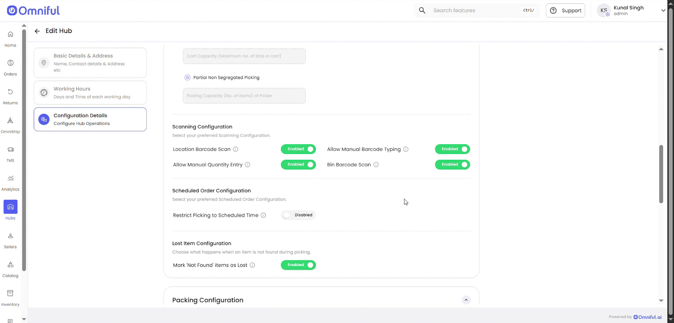Show info tooltip for Location Barcode Scan
Viewport: 674px width, 323px height.
click(x=236, y=149)
